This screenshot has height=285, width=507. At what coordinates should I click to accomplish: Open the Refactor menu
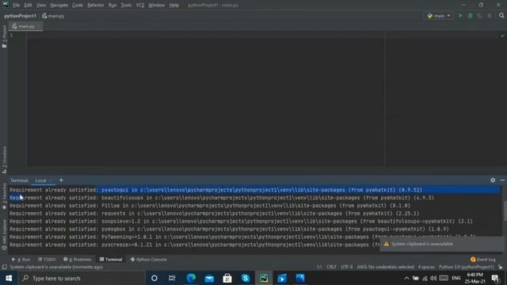[96, 6]
